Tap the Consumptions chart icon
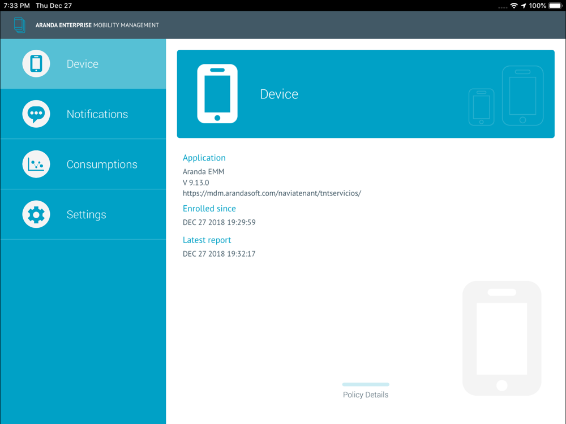 tap(36, 165)
